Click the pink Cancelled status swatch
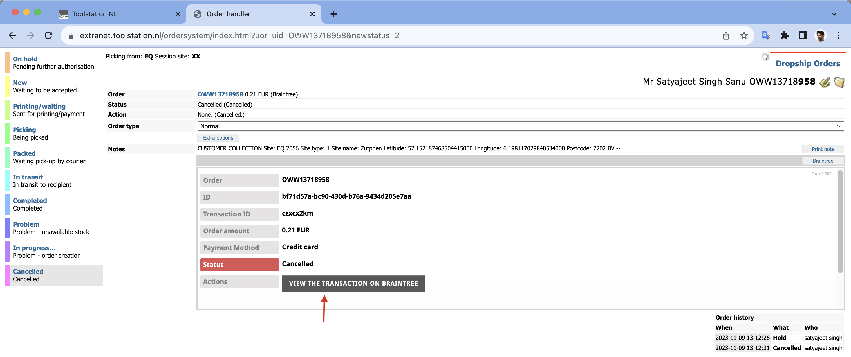The image size is (851, 357). tap(7, 275)
